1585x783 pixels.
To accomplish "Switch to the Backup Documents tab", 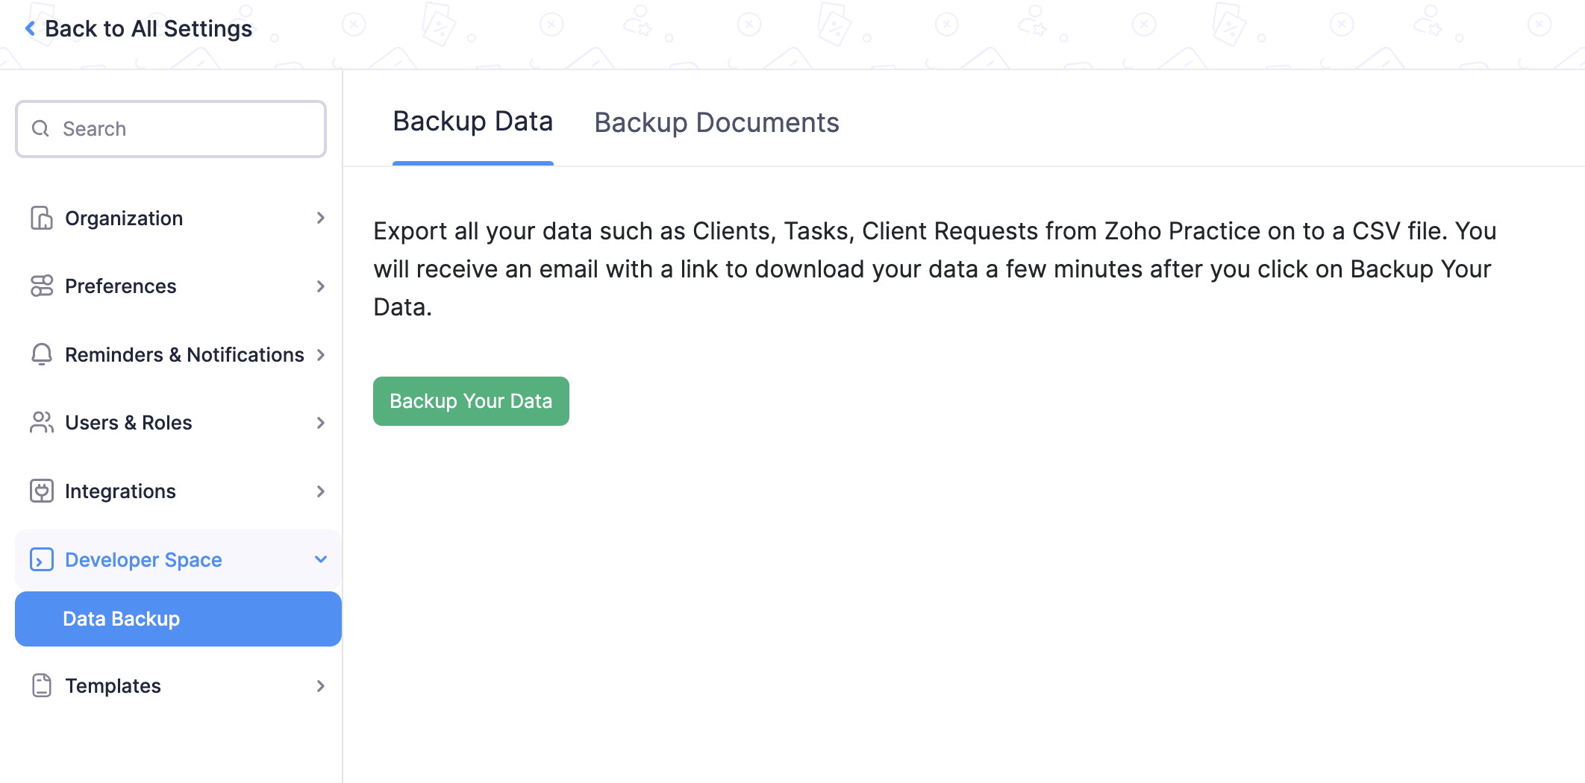I will coord(716,122).
